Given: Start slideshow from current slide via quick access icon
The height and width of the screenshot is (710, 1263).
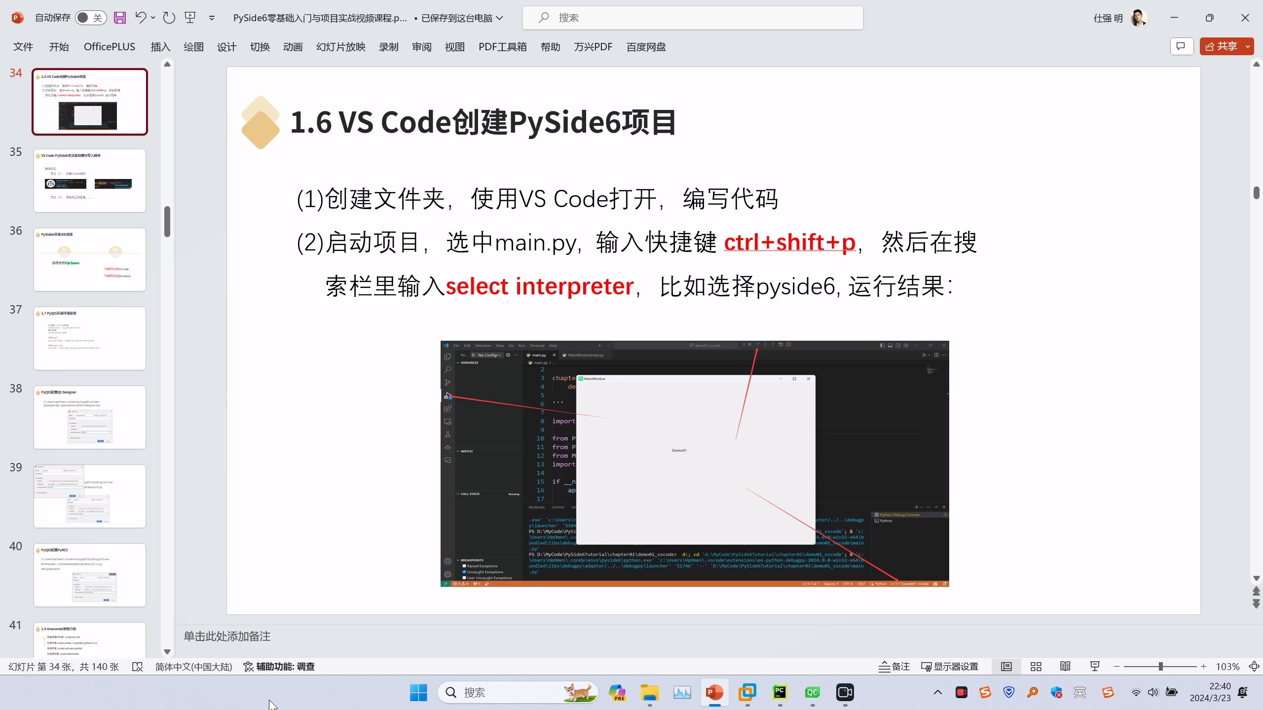Looking at the screenshot, I should (190, 17).
